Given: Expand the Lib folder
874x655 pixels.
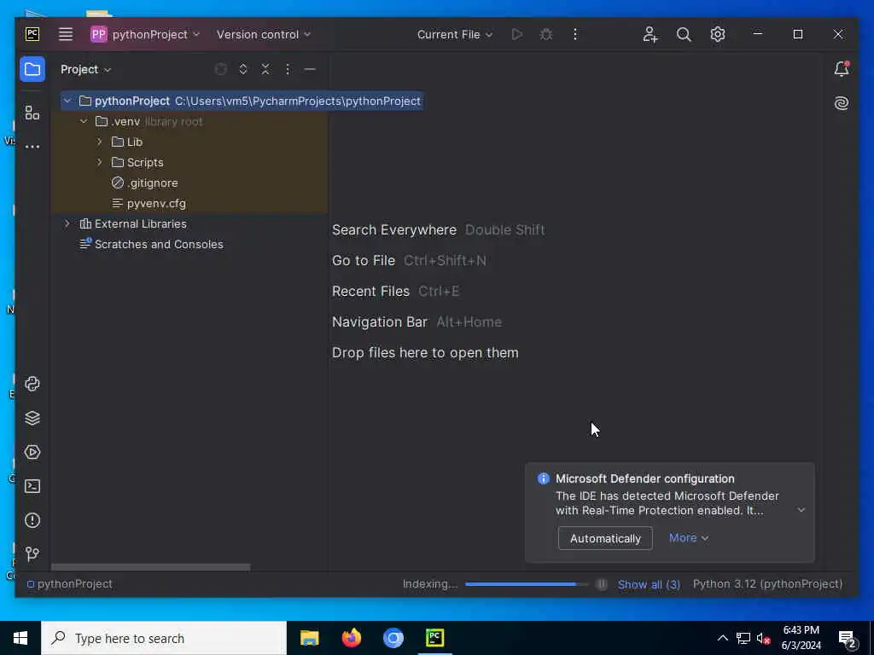Looking at the screenshot, I should click(x=100, y=142).
